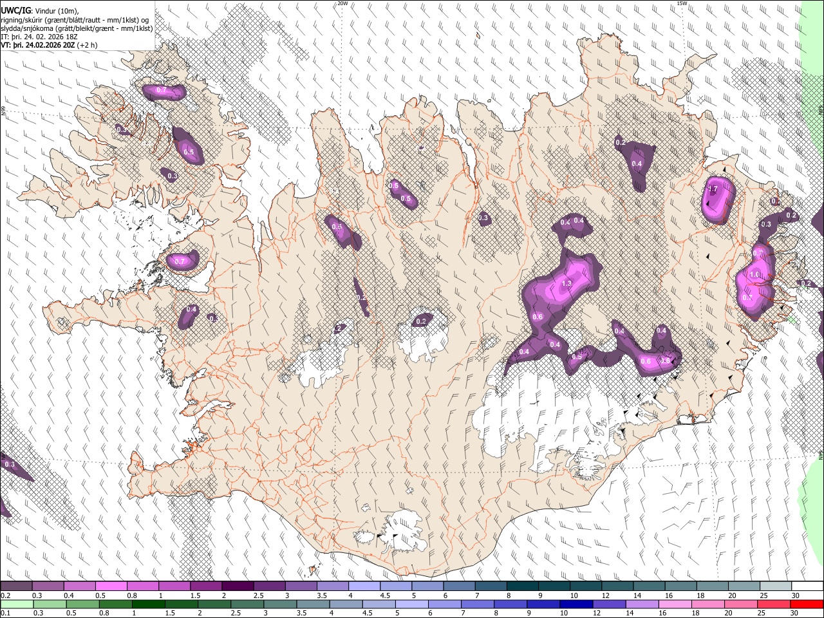Screen dimensions: 824x618
Task: Click the '0.2' label in the upper legend
Action: [x=5, y=595]
